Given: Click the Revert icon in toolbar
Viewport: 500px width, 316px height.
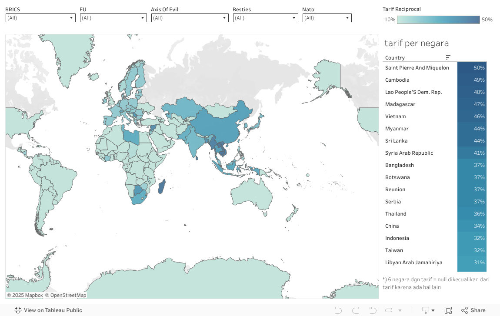Looking at the screenshot, I should (x=373, y=310).
